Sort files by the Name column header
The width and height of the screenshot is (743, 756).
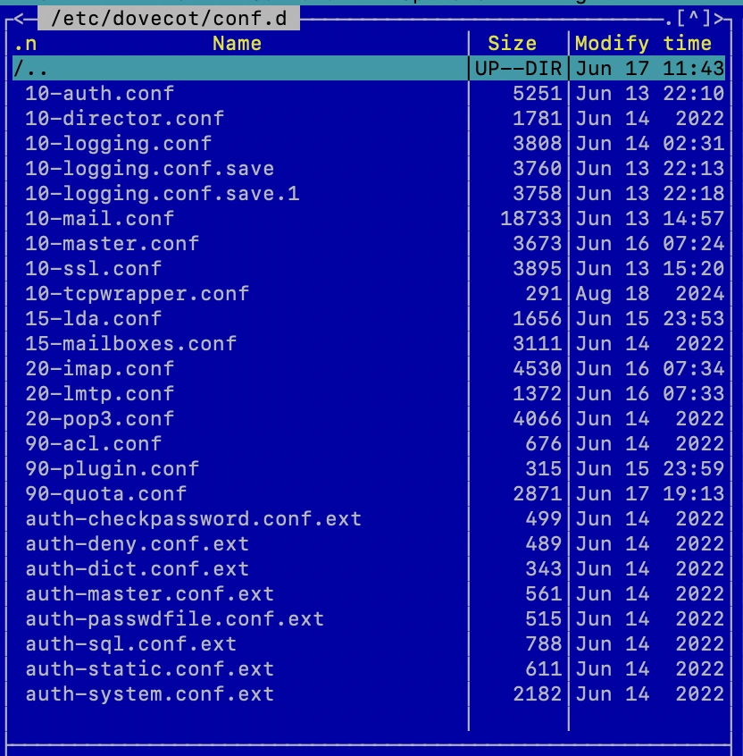click(x=237, y=43)
